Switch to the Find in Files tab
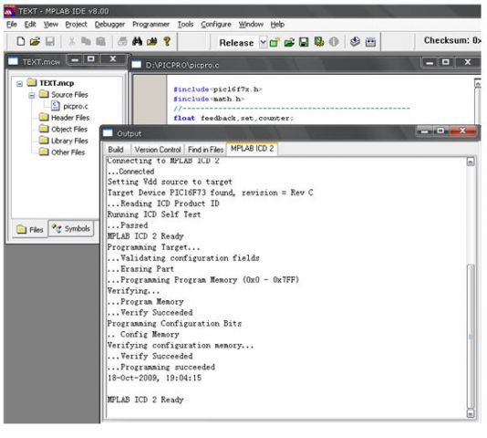 click(205, 150)
